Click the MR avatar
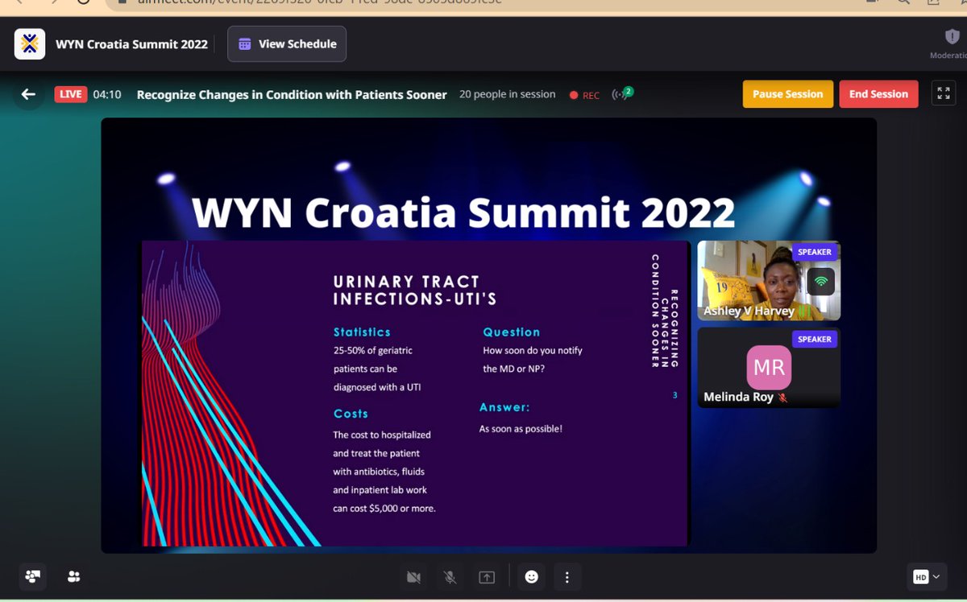This screenshot has width=967, height=602. point(769,367)
